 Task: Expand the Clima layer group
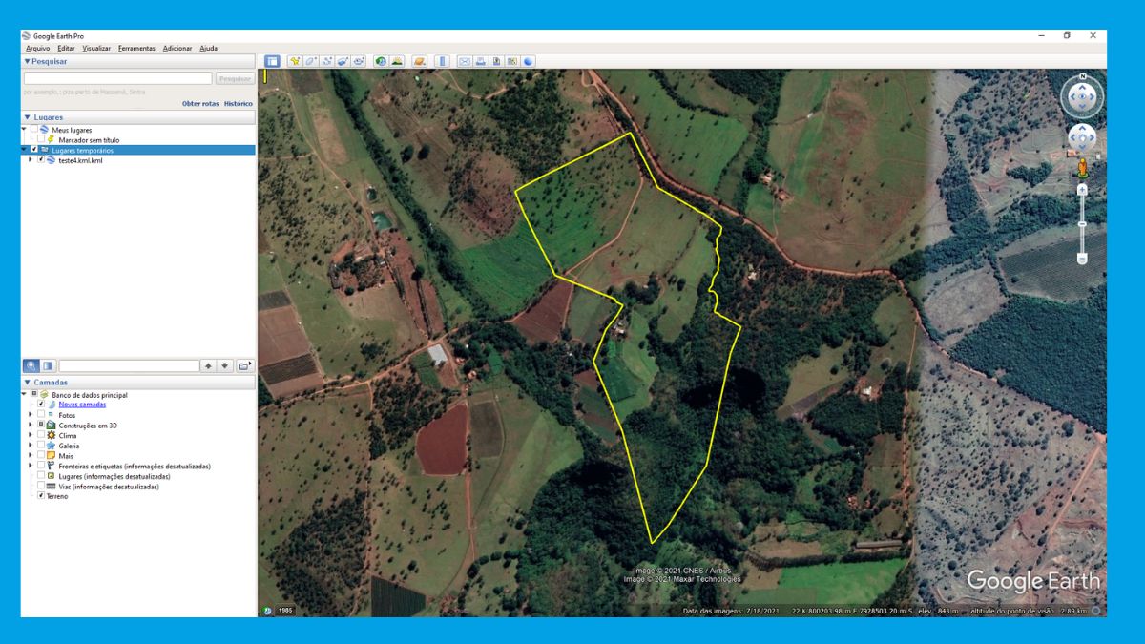(31, 435)
